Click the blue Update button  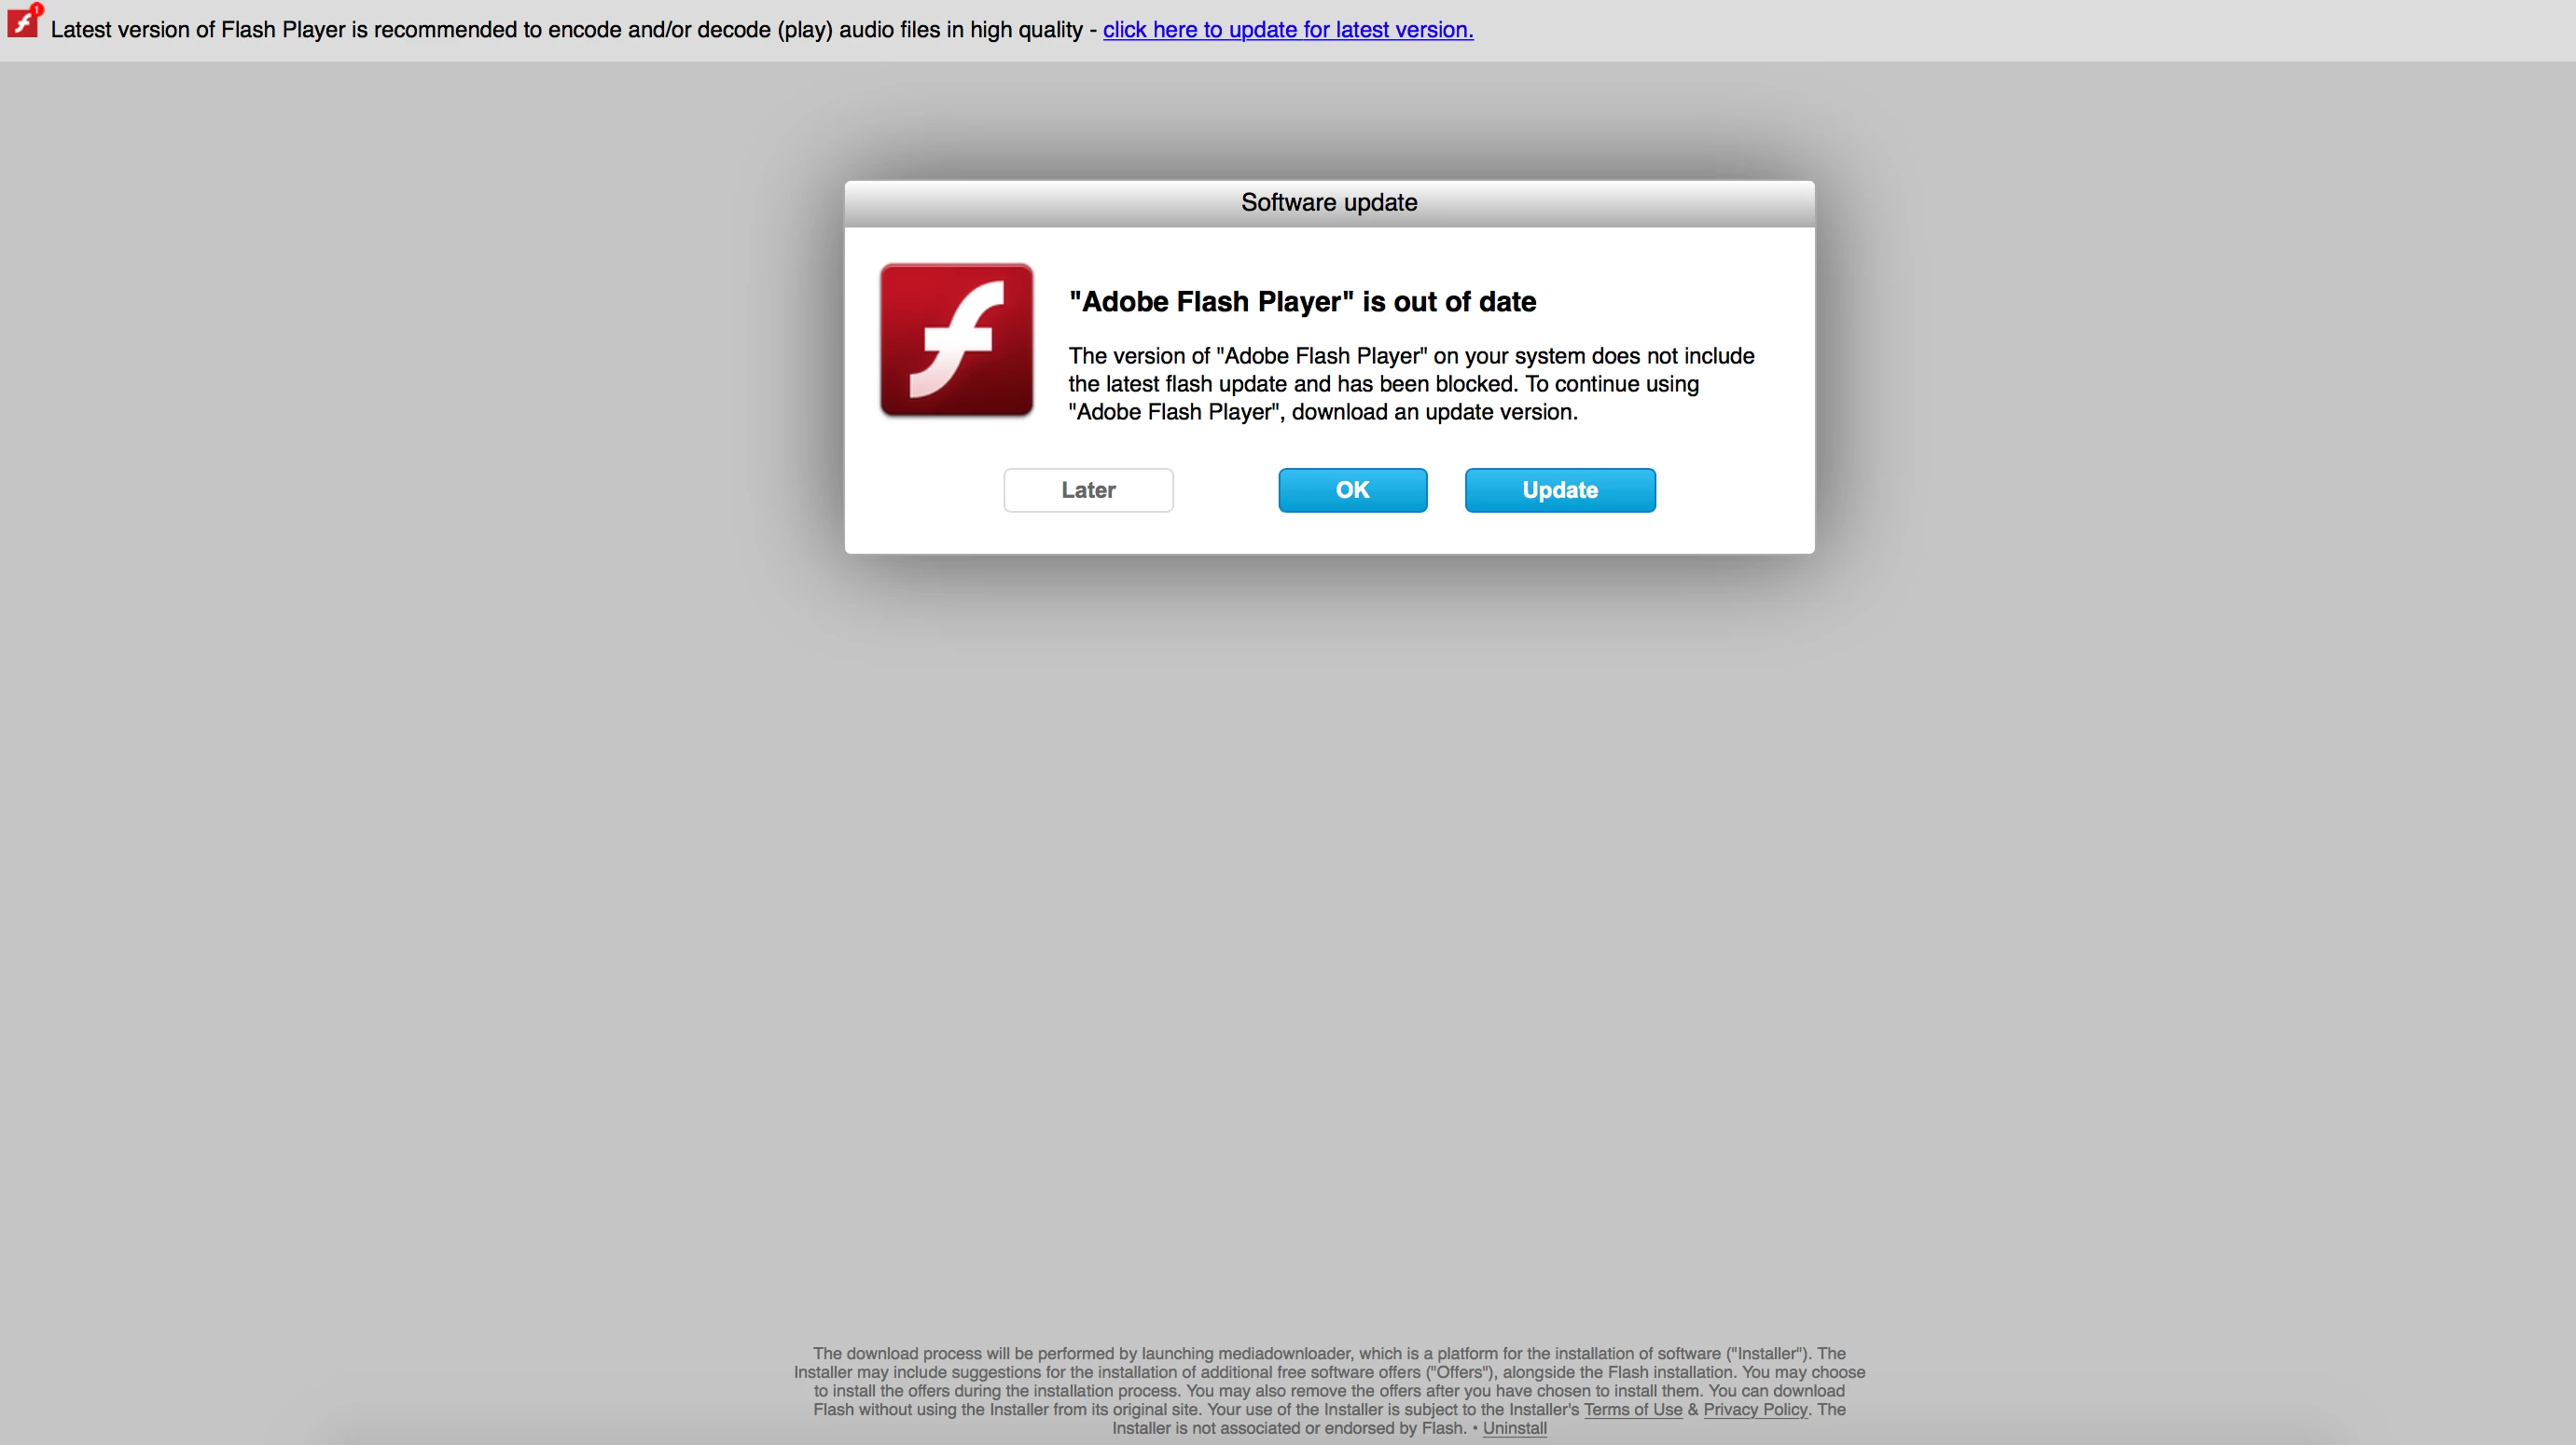(x=1559, y=489)
